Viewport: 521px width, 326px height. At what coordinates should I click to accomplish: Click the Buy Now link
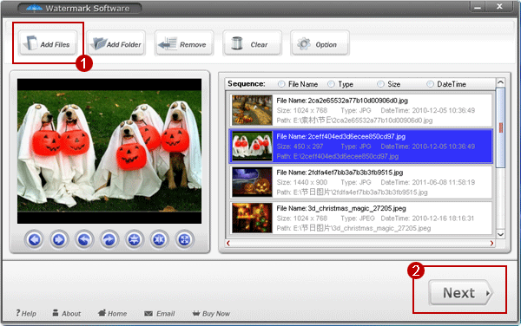[x=211, y=313]
